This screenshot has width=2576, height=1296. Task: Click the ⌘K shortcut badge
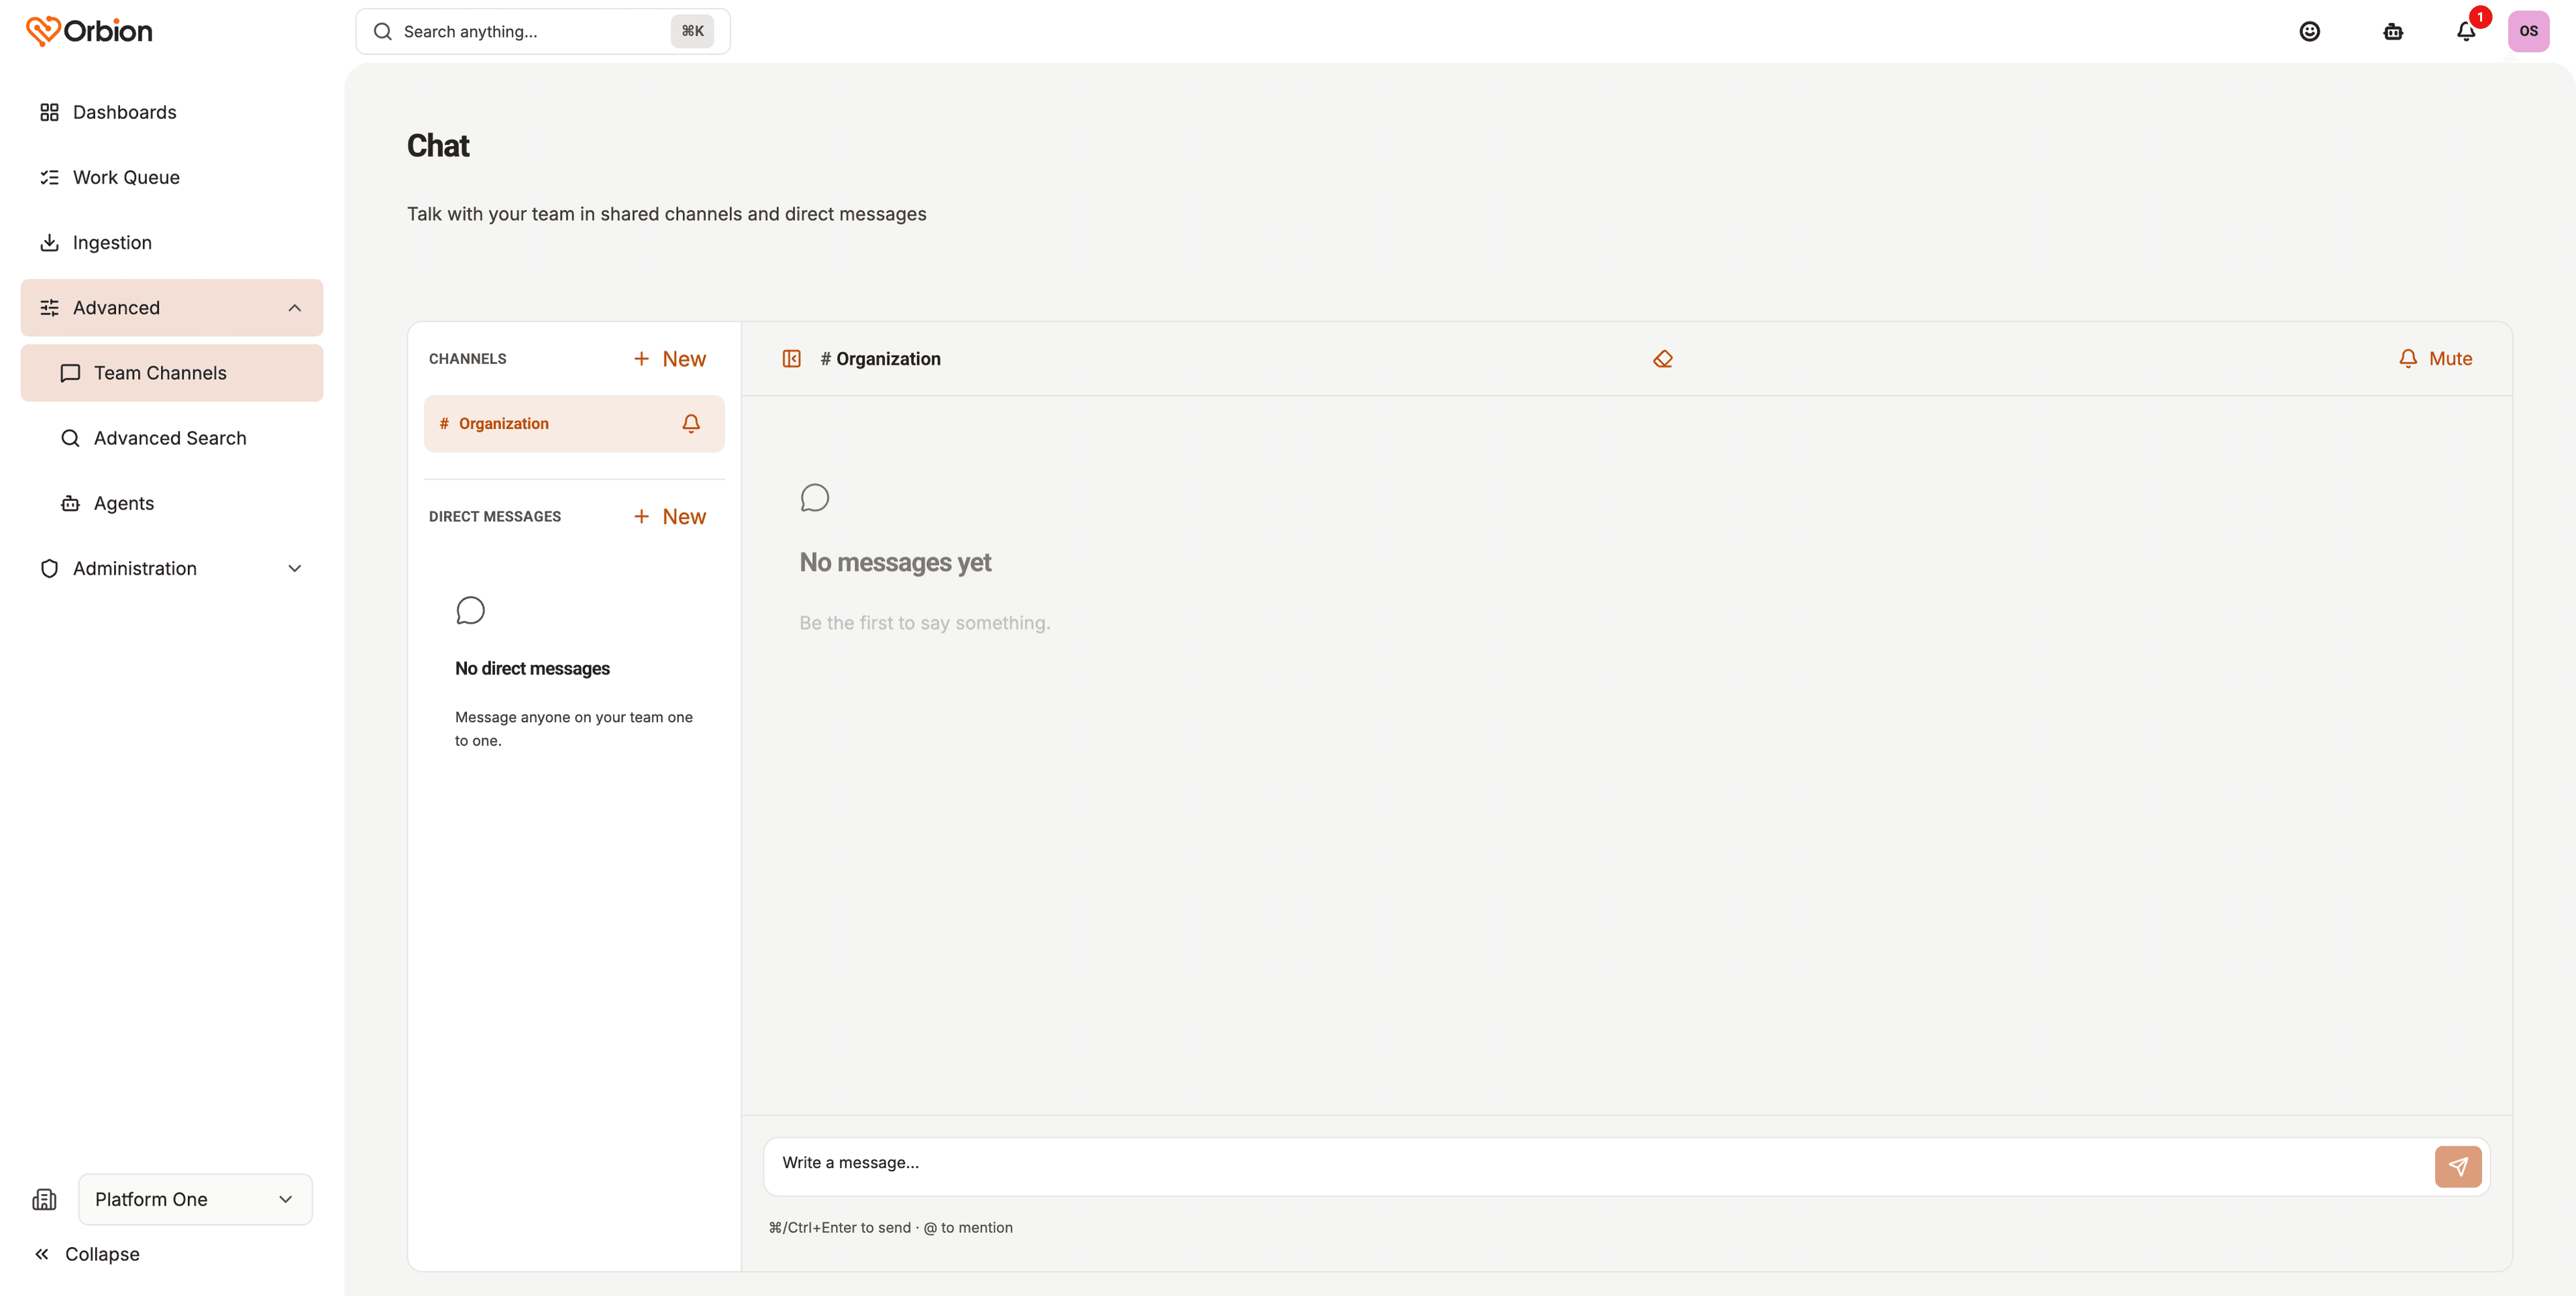pyautogui.click(x=692, y=32)
